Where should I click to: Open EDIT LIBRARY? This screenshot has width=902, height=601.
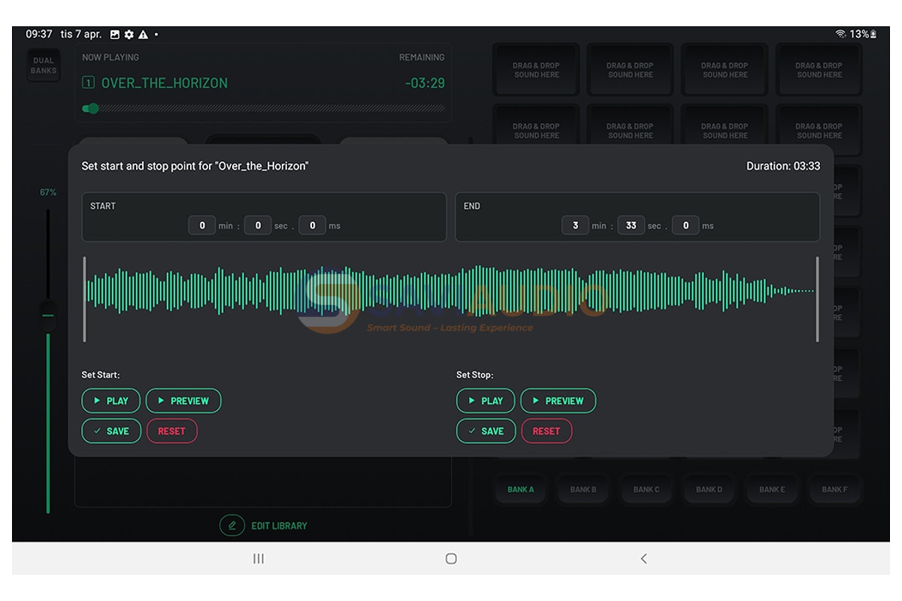[x=264, y=526]
